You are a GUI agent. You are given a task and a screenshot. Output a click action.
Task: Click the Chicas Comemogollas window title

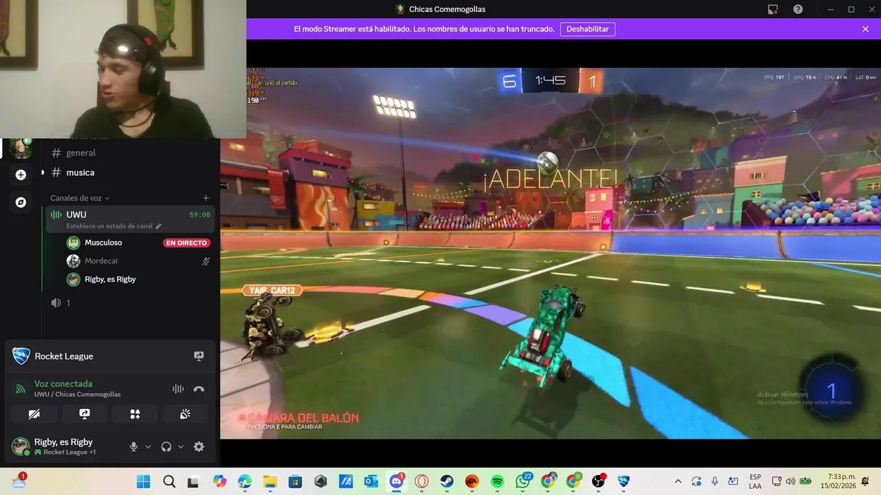[x=447, y=9]
